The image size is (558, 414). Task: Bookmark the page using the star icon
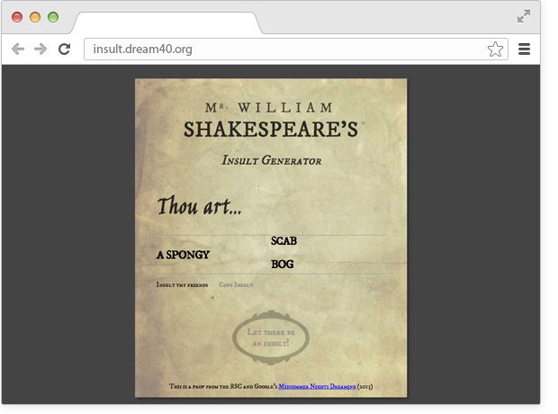(x=495, y=49)
